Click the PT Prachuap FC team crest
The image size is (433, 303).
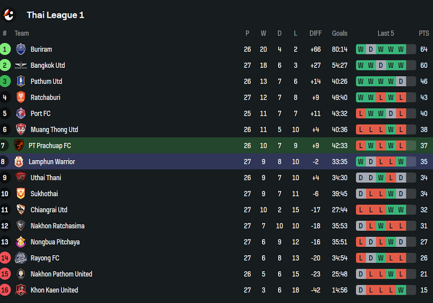tap(19, 146)
